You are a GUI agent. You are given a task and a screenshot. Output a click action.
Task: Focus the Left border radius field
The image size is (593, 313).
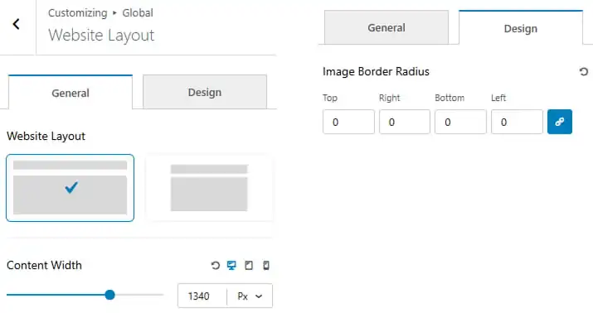517,122
